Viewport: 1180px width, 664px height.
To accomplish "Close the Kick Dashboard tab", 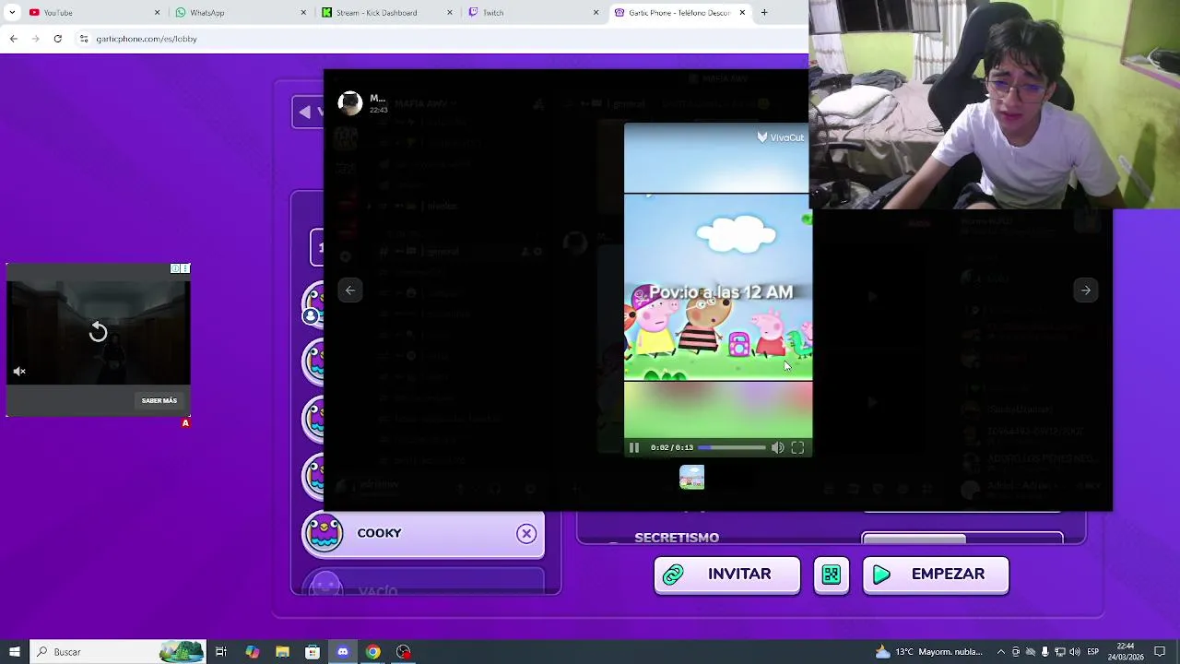I will pos(450,12).
